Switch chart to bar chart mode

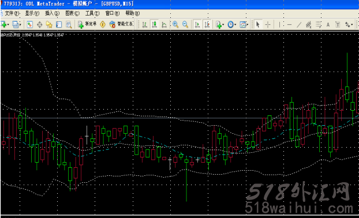[x=144, y=24]
